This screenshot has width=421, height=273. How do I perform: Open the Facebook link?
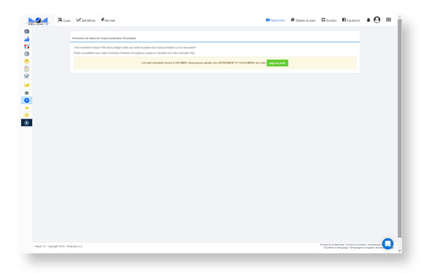tap(351, 20)
